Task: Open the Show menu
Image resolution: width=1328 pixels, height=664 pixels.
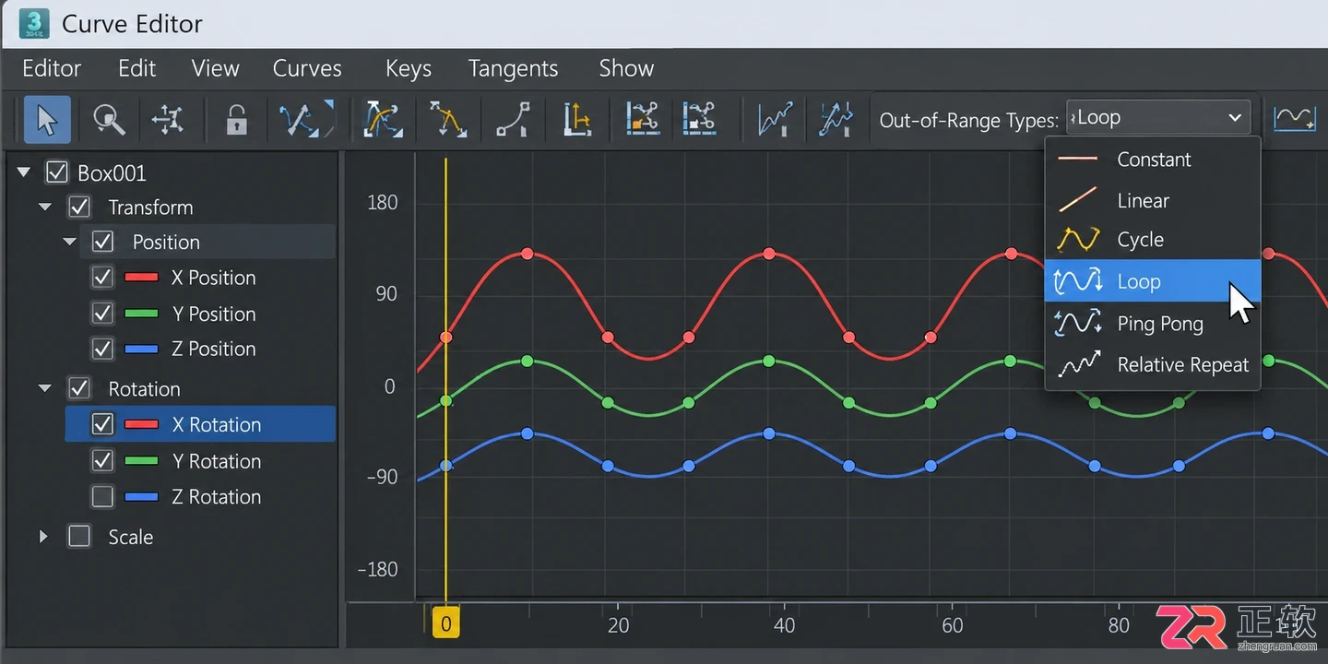Action: tap(626, 68)
